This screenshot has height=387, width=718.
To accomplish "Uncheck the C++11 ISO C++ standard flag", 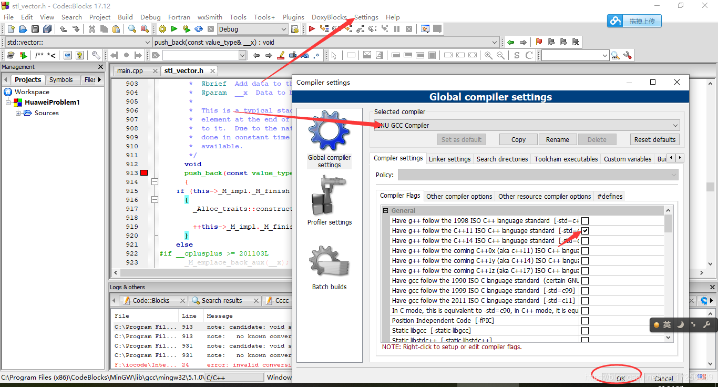I will coord(585,231).
